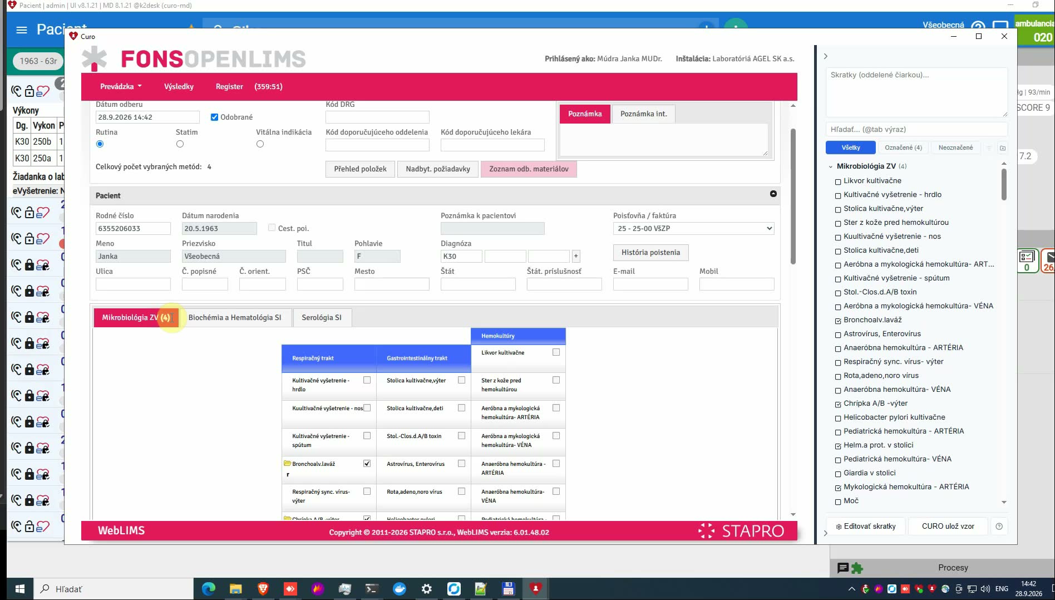The height and width of the screenshot is (600, 1055).
Task: Collapse the Mikrobiológia ZV group in side list
Action: pos(831,166)
